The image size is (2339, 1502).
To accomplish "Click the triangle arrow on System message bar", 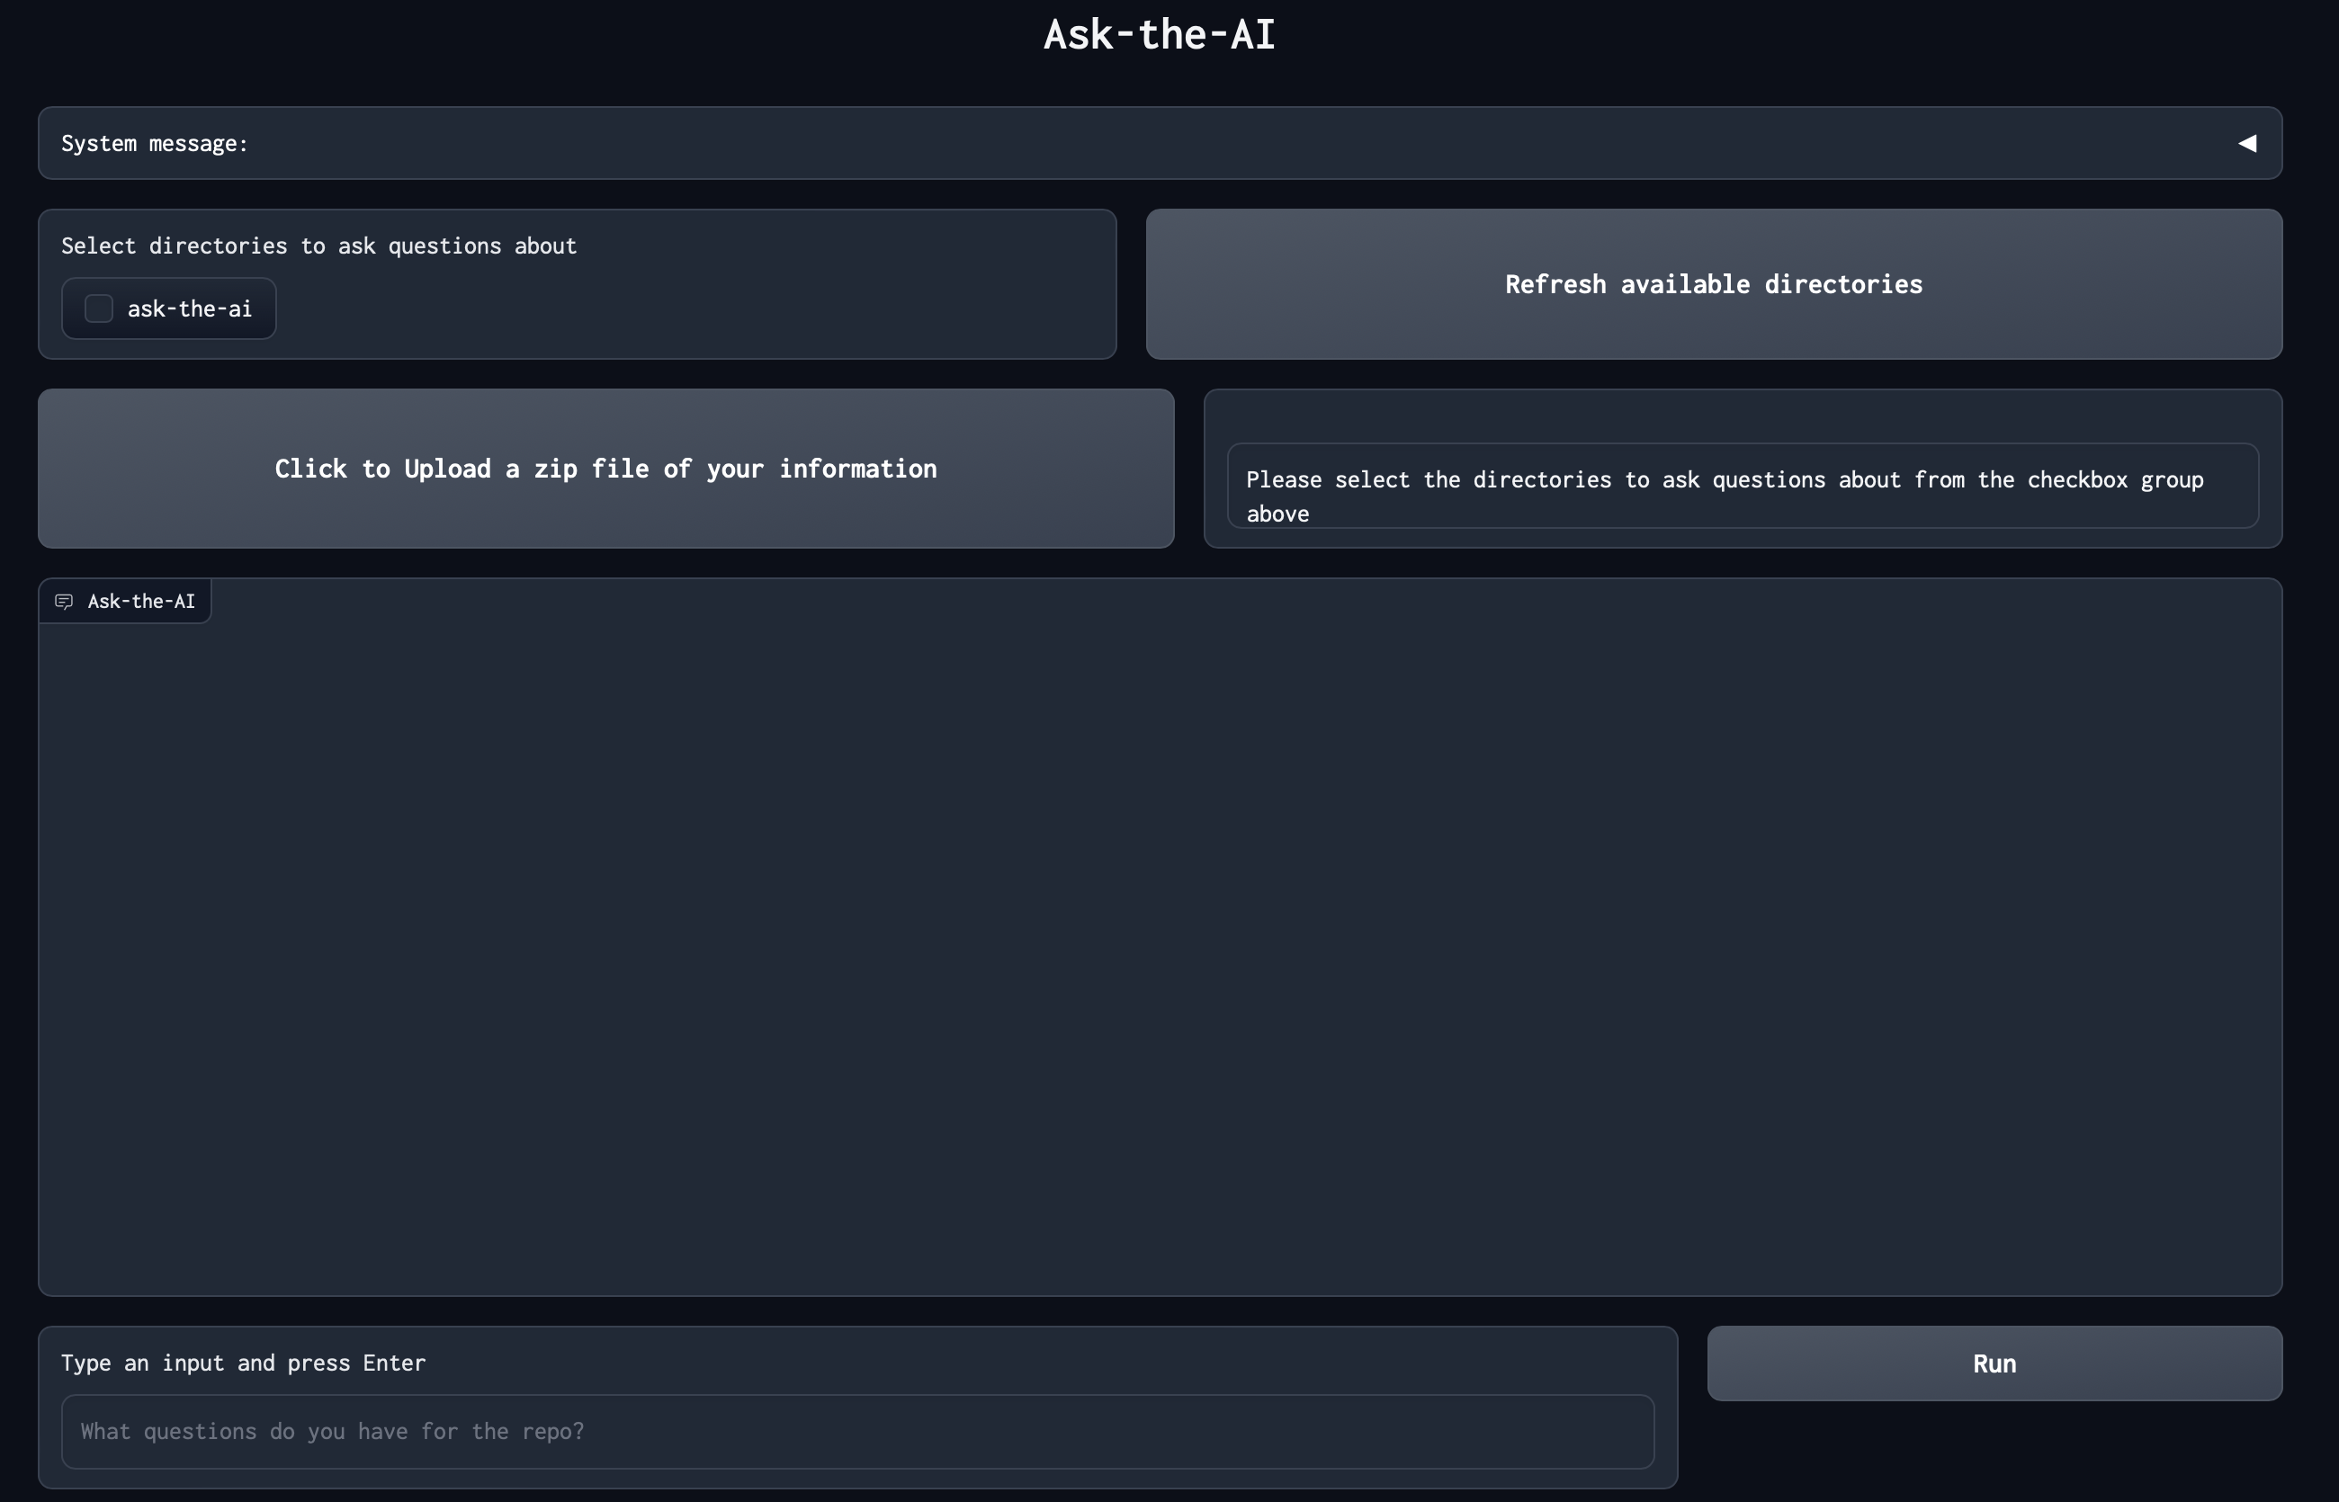I will [x=2246, y=143].
